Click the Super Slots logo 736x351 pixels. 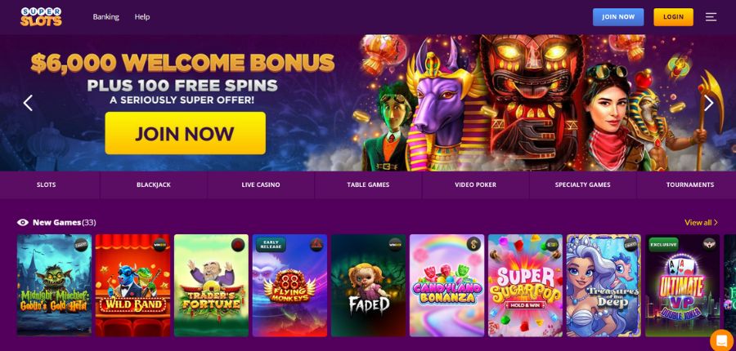[42, 17]
